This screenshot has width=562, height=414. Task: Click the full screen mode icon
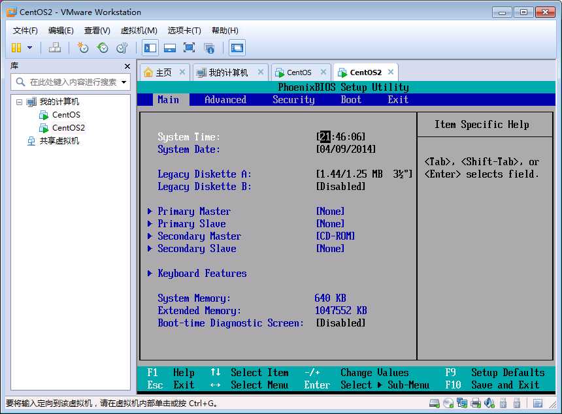pyautogui.click(x=189, y=48)
